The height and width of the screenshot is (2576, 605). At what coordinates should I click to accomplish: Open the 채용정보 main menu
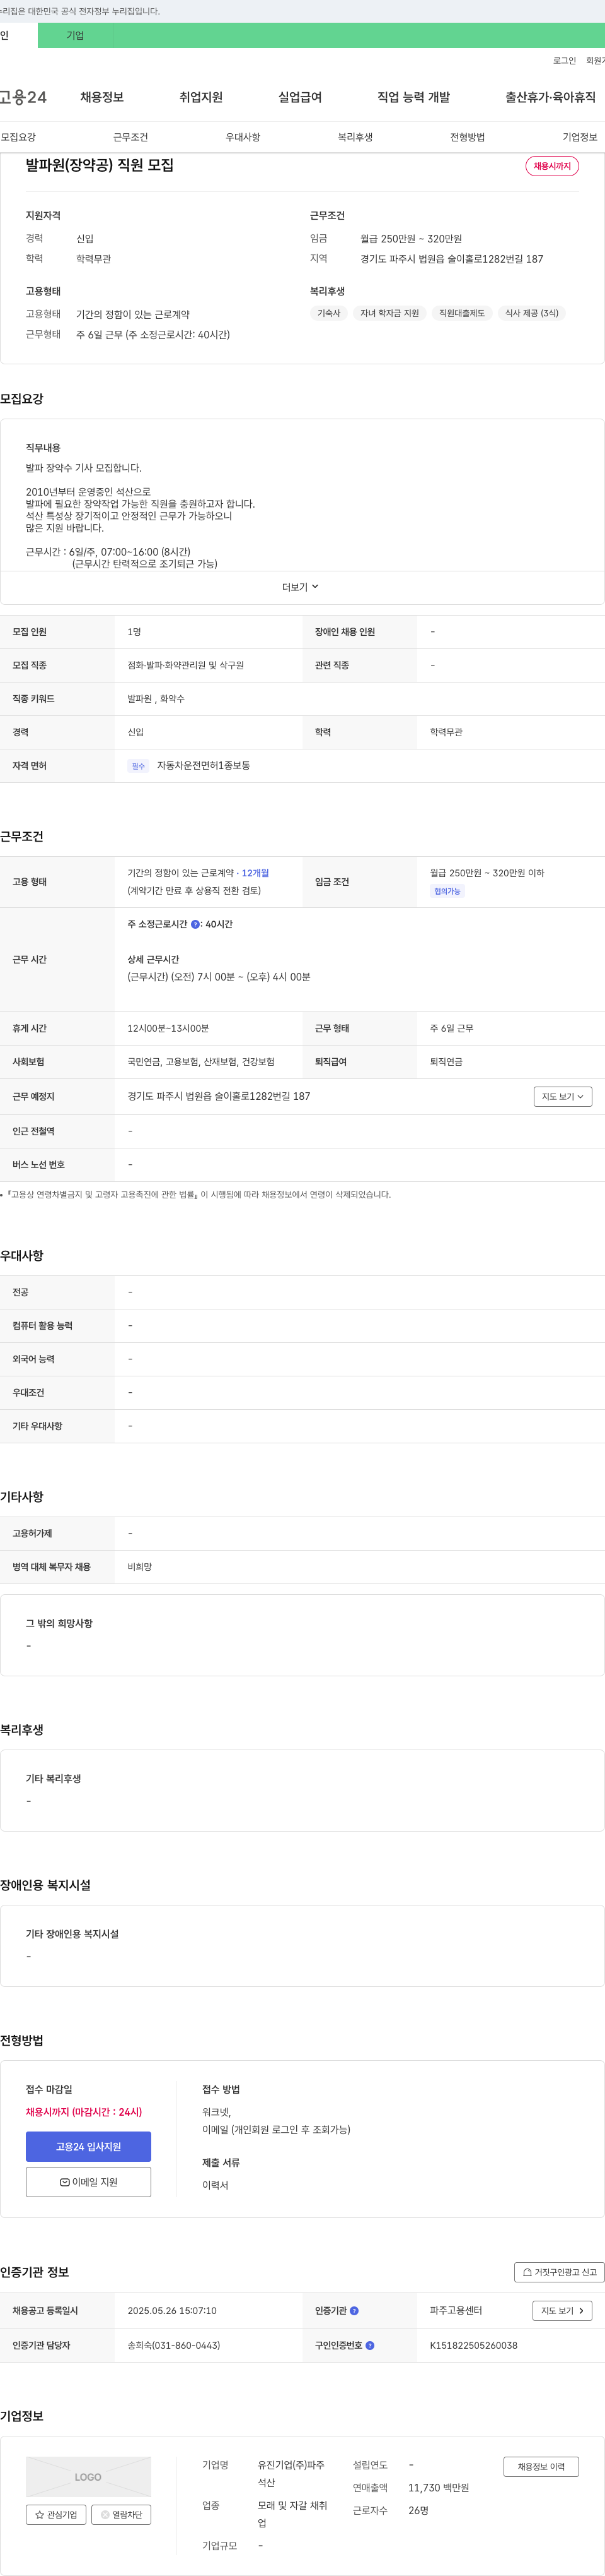pyautogui.click(x=102, y=97)
